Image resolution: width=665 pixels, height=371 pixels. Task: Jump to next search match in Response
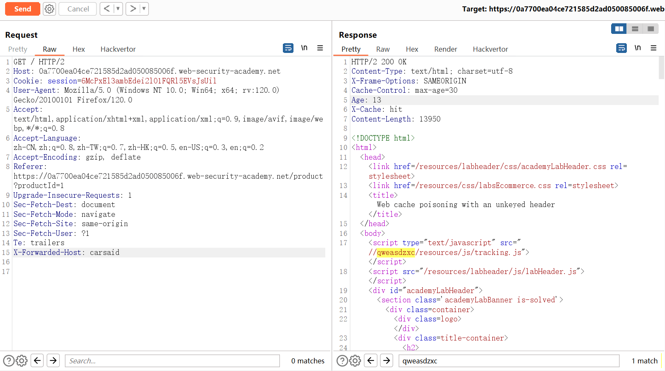(386, 361)
